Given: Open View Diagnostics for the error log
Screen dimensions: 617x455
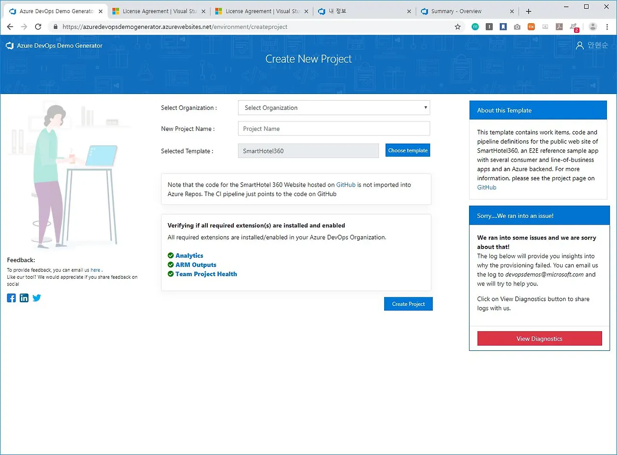Looking at the screenshot, I should pyautogui.click(x=539, y=338).
